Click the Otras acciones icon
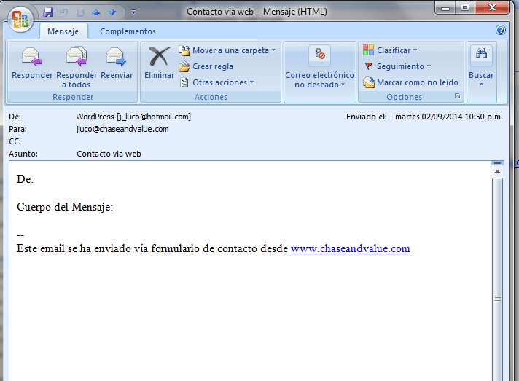 pyautogui.click(x=184, y=82)
